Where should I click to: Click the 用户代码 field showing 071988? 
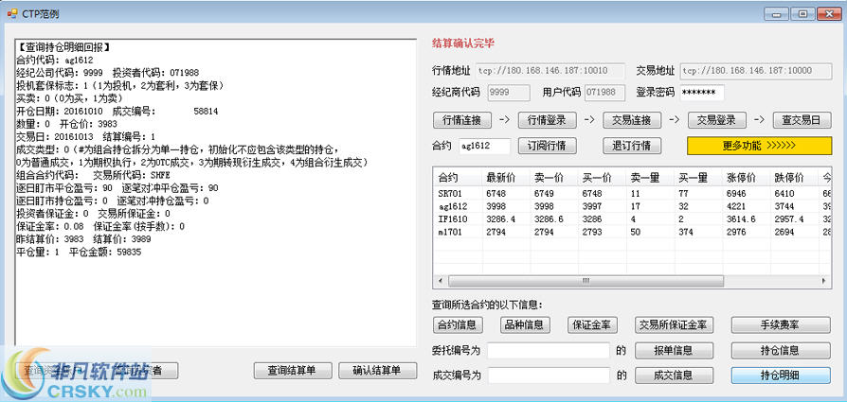(x=604, y=93)
